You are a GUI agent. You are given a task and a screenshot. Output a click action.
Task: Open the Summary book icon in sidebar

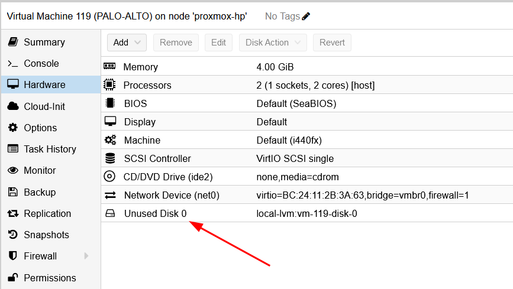[12, 42]
